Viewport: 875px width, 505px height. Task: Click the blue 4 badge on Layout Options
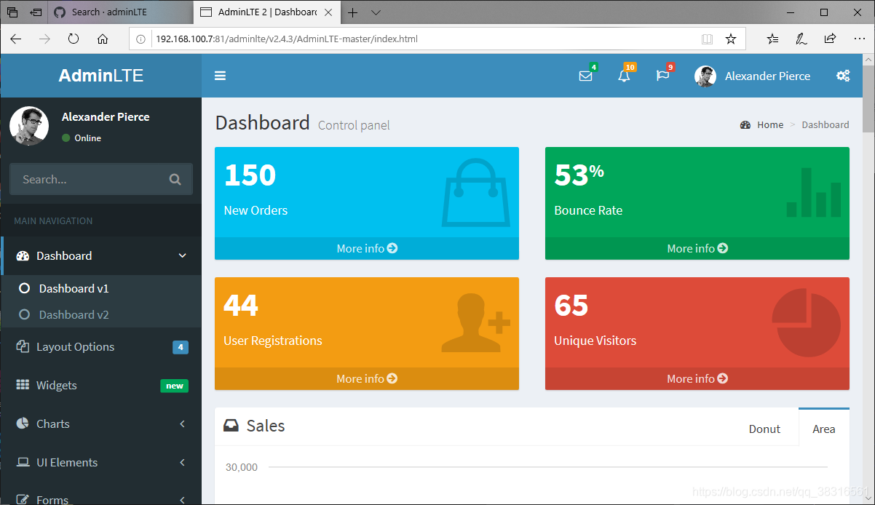click(x=181, y=347)
